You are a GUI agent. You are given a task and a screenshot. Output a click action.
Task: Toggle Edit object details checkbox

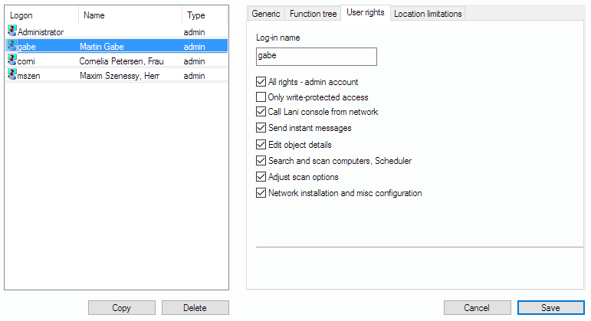pos(261,144)
